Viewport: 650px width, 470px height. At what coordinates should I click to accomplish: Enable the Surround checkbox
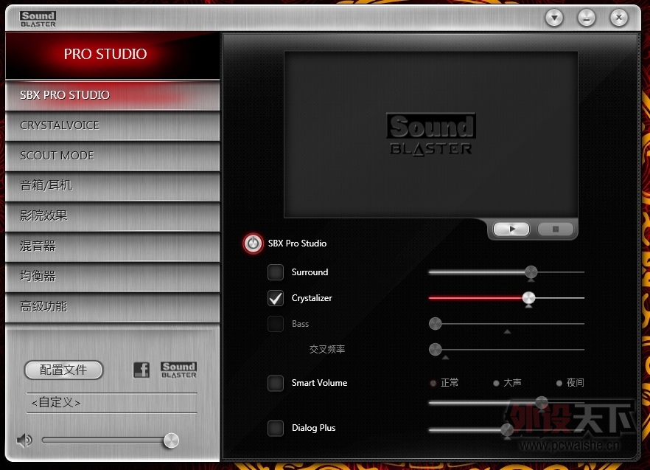point(276,272)
